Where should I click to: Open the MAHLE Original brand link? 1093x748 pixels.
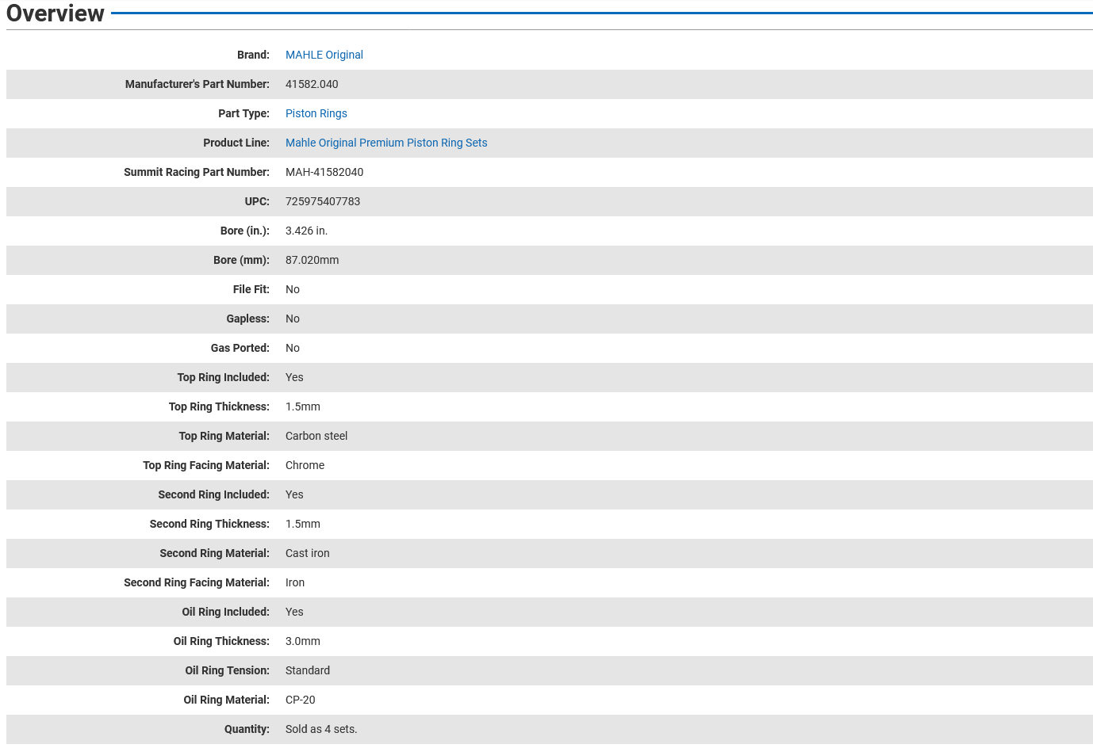[324, 55]
